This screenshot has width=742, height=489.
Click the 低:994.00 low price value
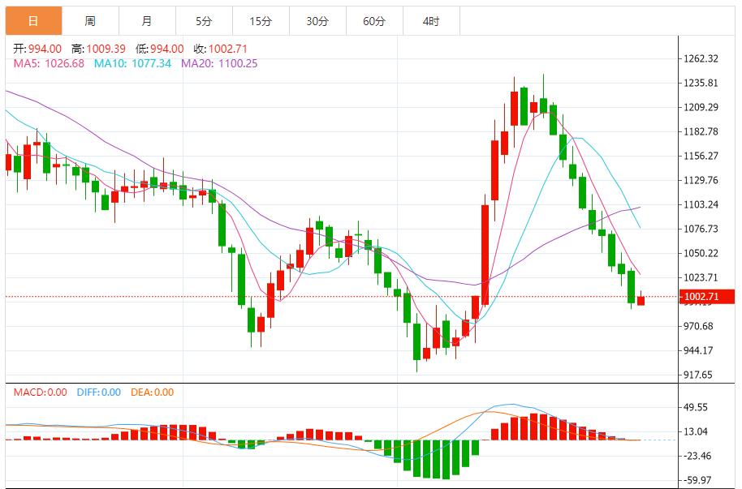[159, 49]
